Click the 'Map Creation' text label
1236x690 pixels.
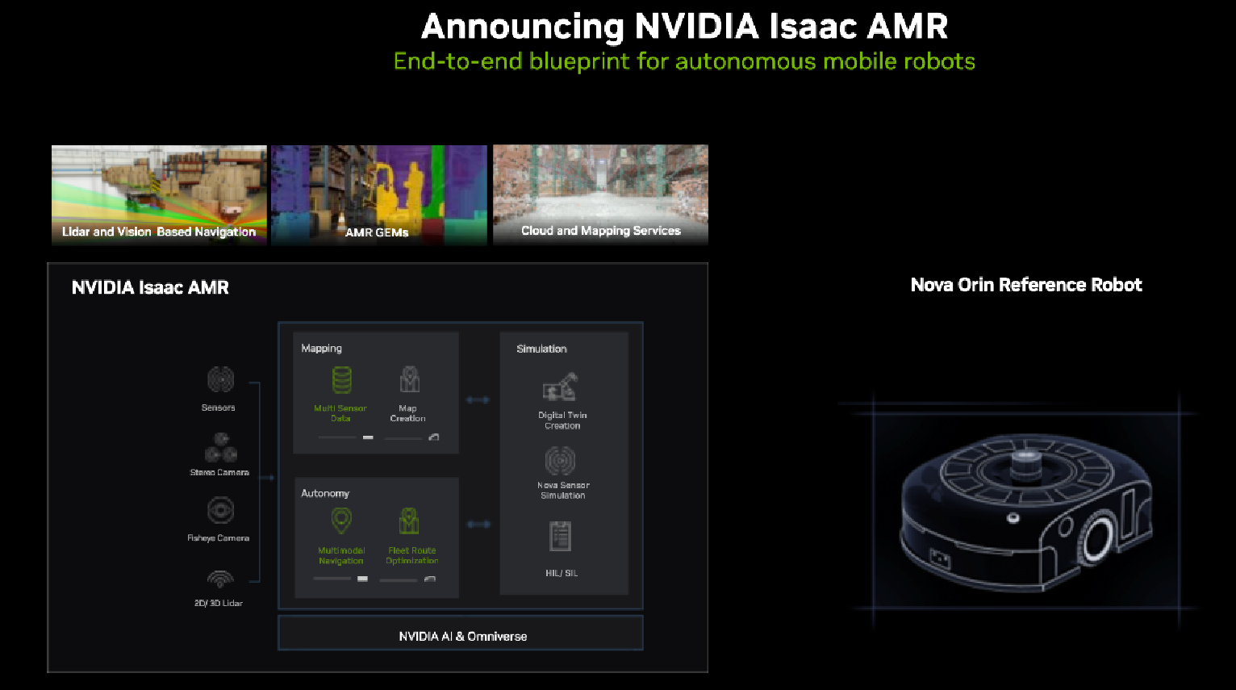[x=407, y=413]
